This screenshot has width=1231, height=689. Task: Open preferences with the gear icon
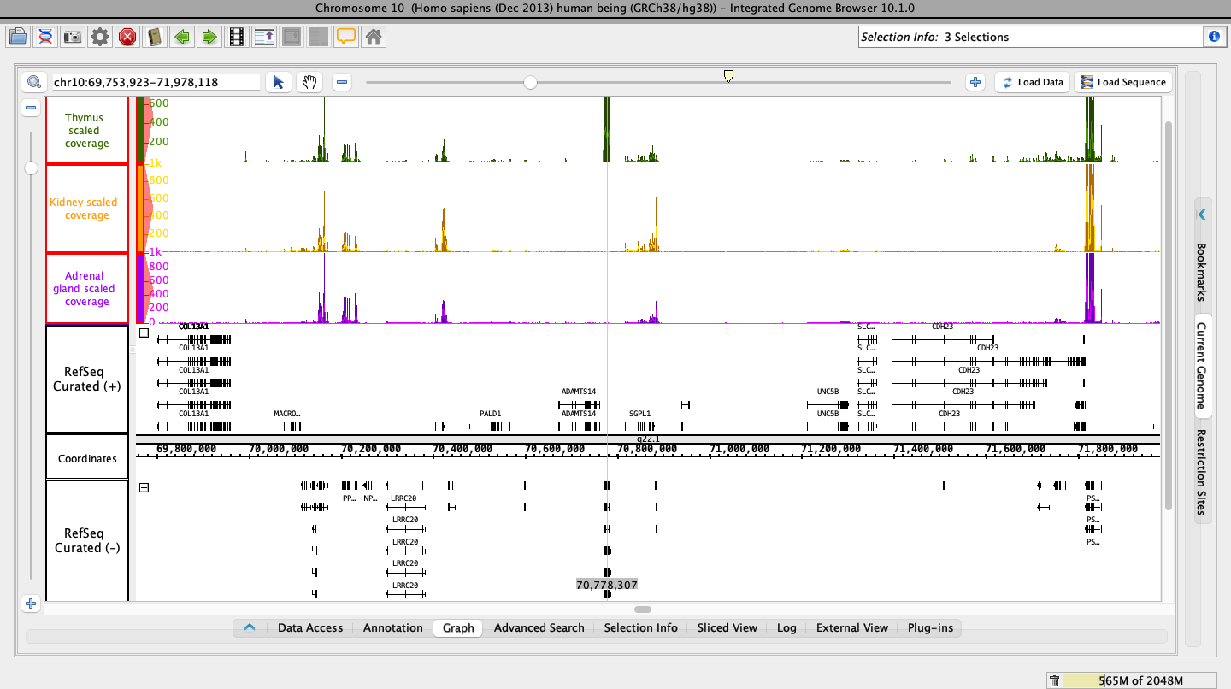tap(100, 37)
